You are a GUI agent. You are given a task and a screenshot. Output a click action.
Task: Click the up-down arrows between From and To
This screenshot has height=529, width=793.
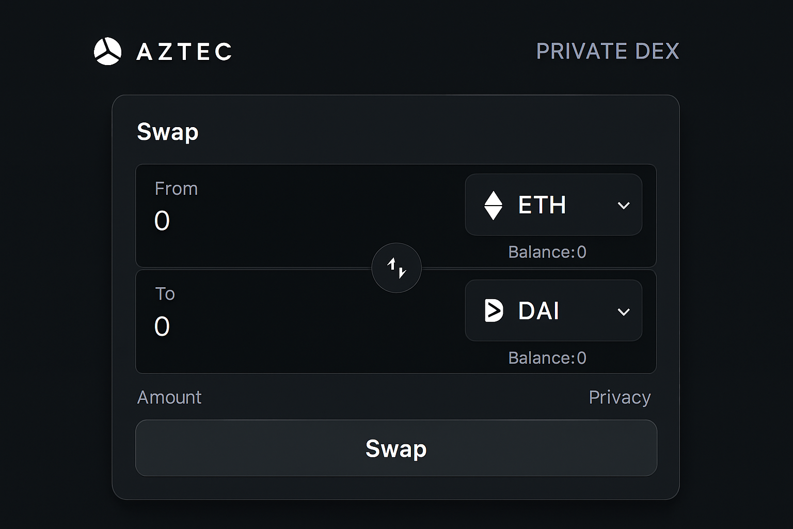tap(396, 268)
